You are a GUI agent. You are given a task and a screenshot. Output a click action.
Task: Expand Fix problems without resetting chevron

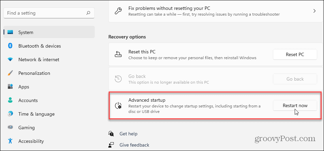coord(314,11)
